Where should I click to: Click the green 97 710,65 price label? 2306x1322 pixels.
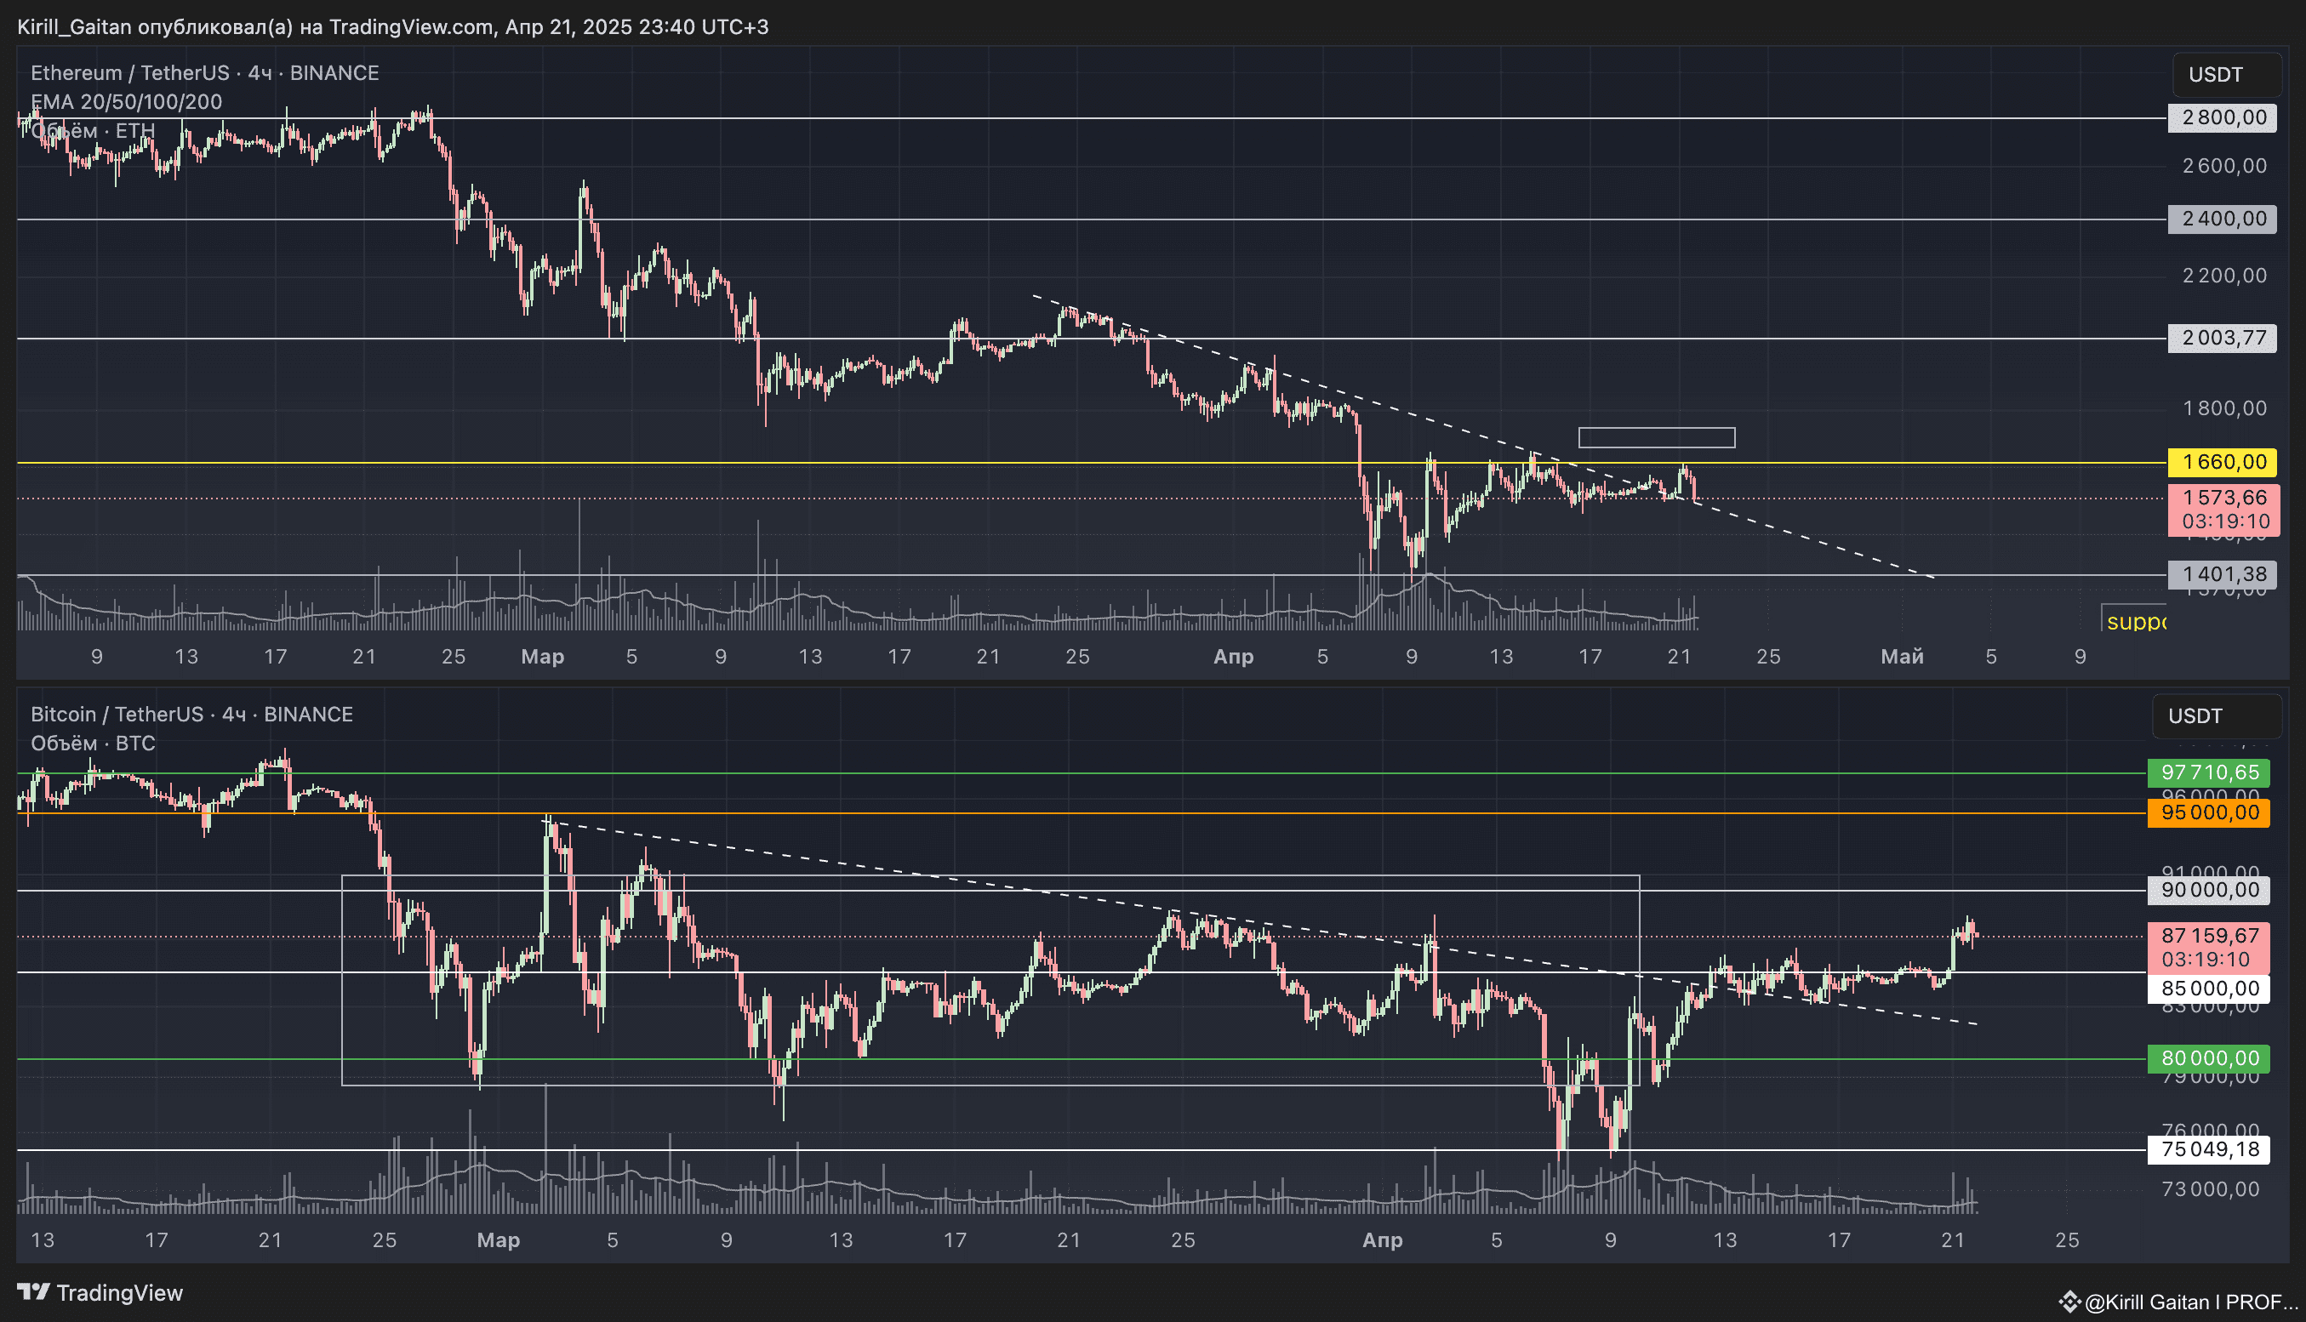[2207, 772]
